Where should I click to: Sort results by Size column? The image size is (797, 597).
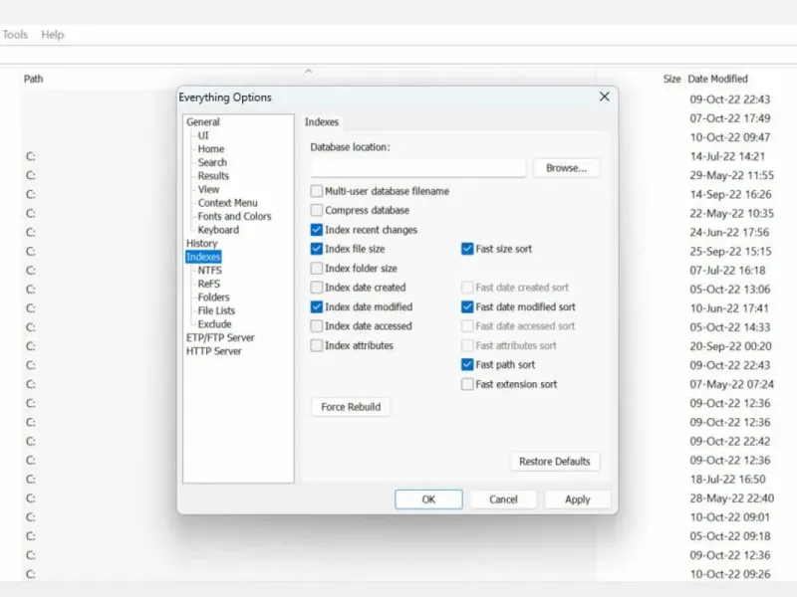point(671,79)
